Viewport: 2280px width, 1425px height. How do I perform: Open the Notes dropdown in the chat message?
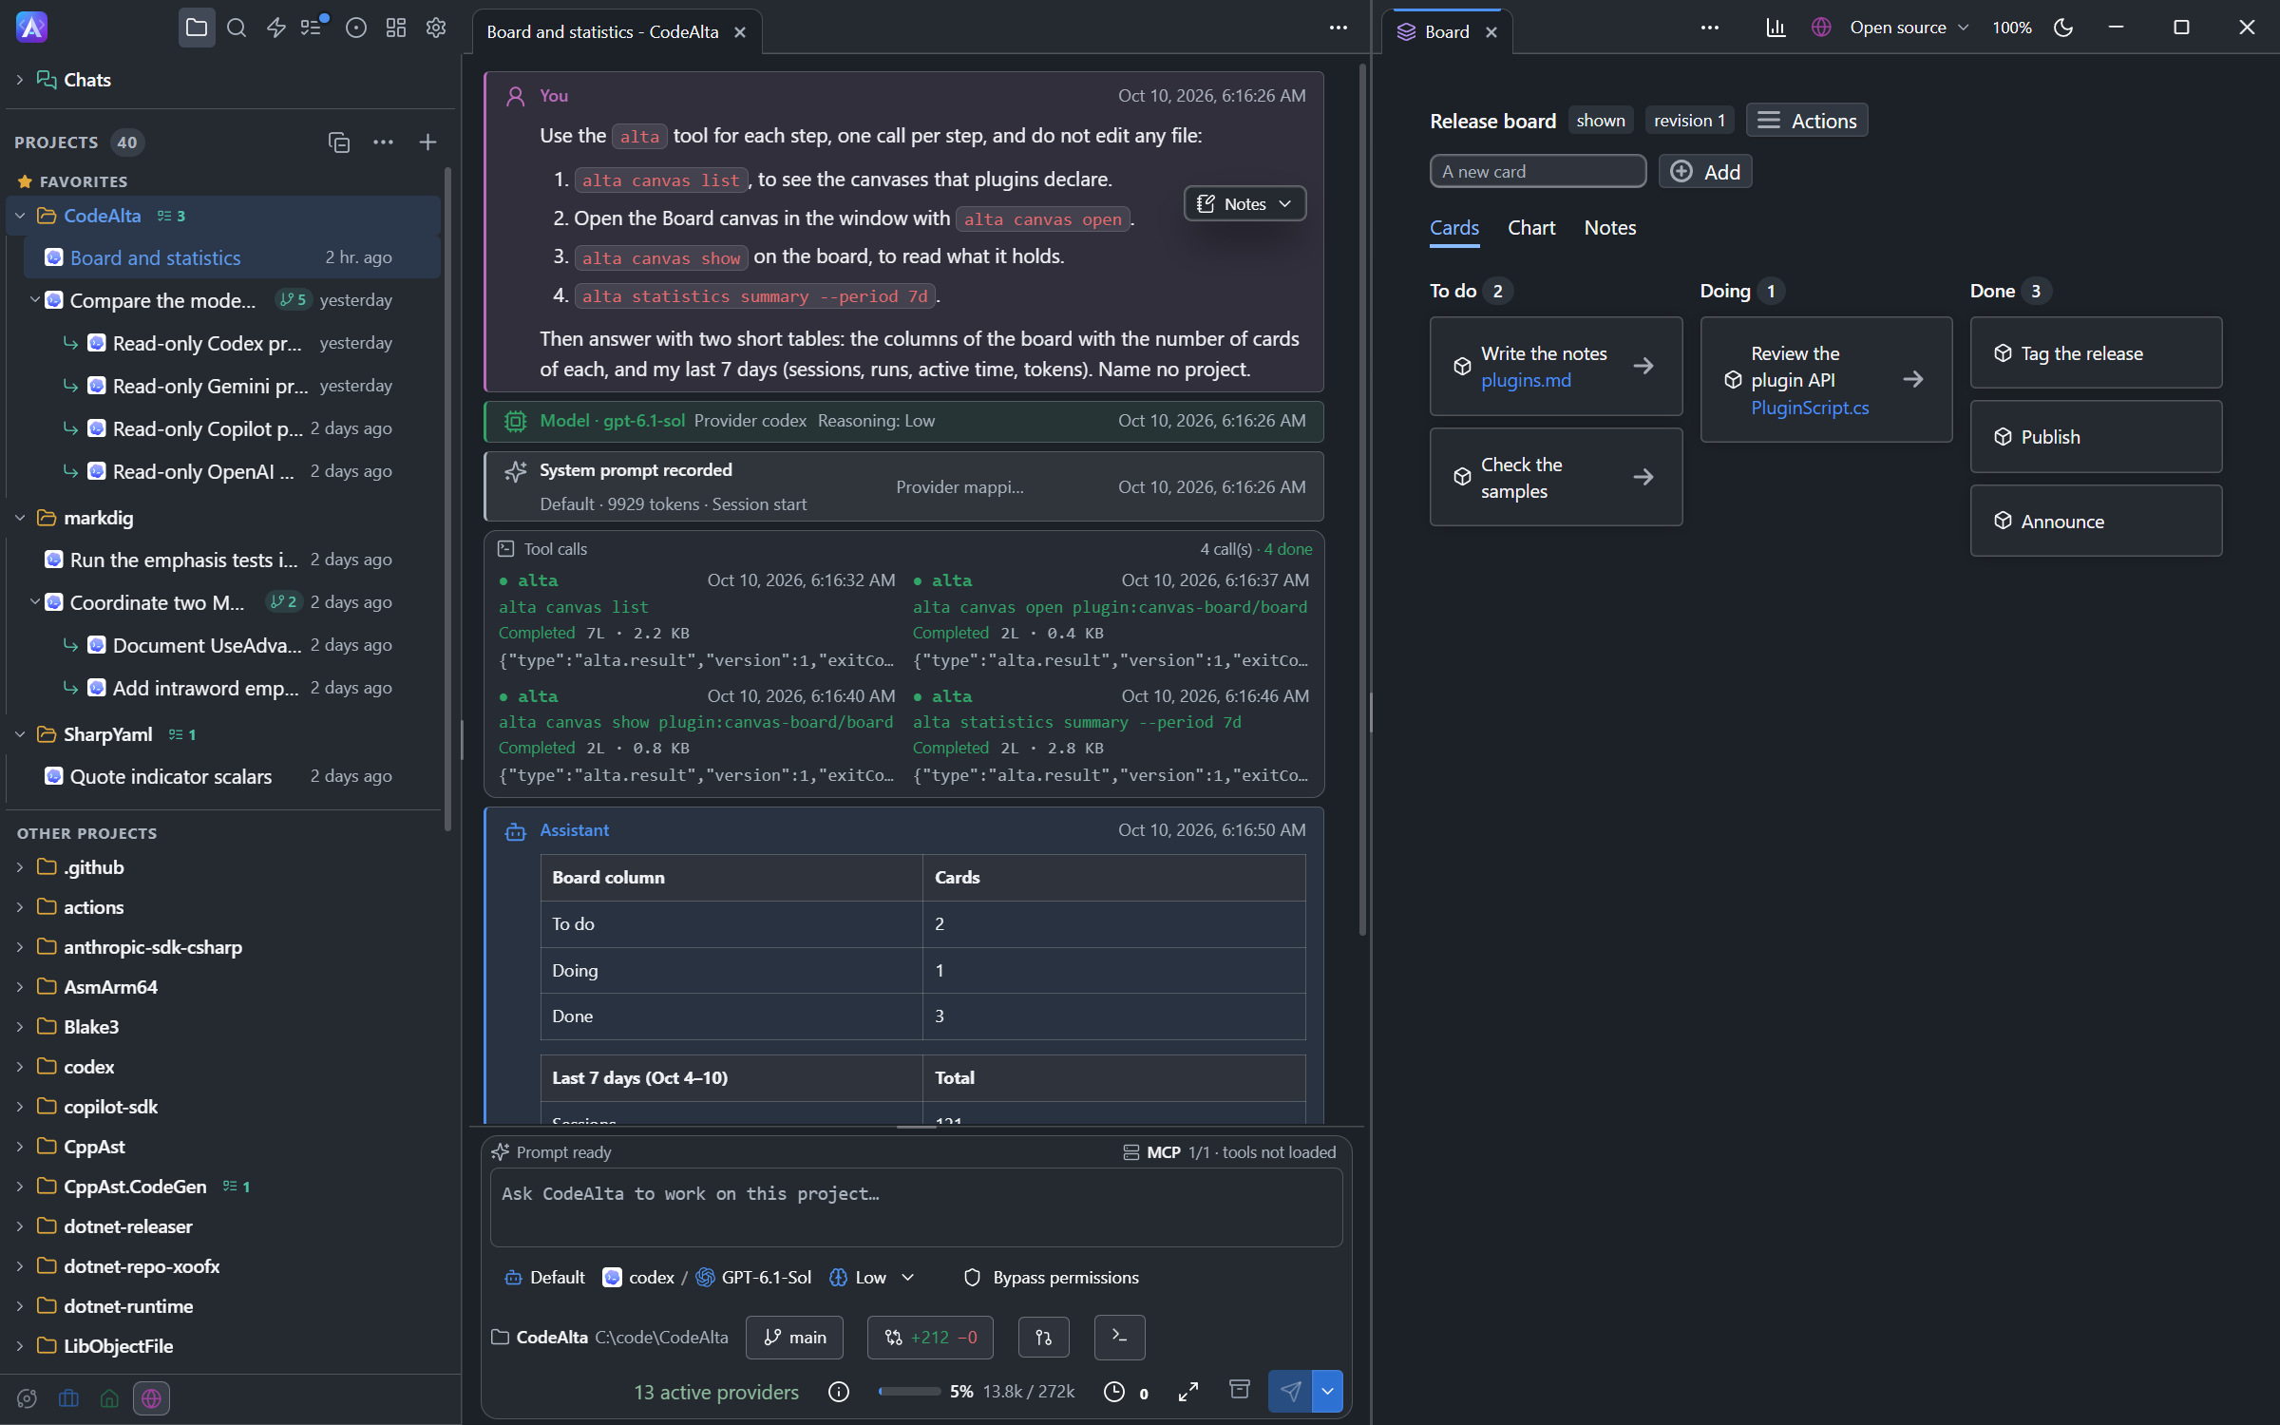tap(1244, 203)
